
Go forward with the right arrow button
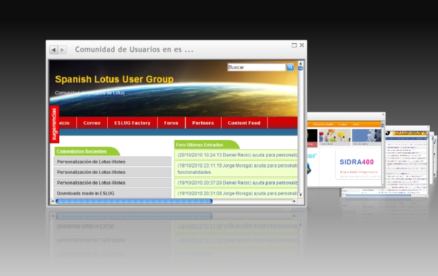(x=62, y=50)
